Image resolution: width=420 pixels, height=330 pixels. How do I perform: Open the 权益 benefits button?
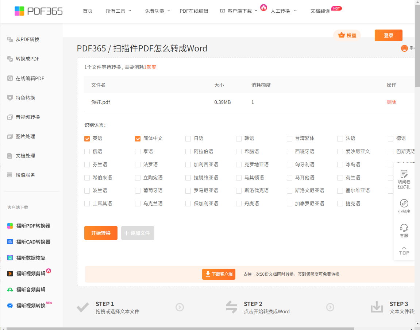point(347,35)
